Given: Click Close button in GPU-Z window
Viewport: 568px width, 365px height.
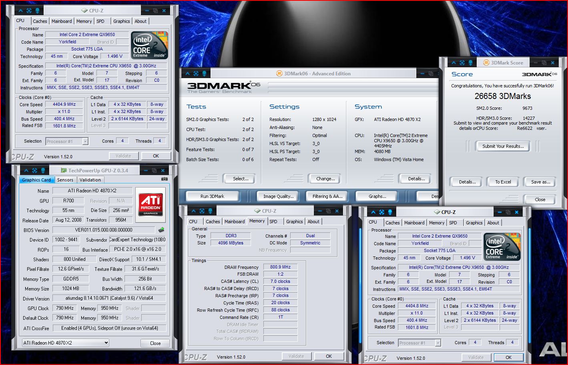Looking at the screenshot, I should point(155,343).
